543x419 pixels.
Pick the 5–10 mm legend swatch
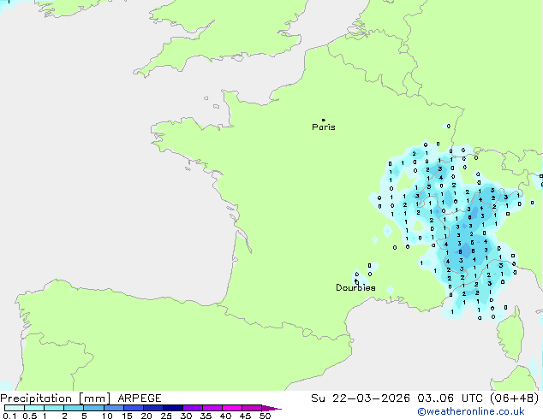coord(93,408)
